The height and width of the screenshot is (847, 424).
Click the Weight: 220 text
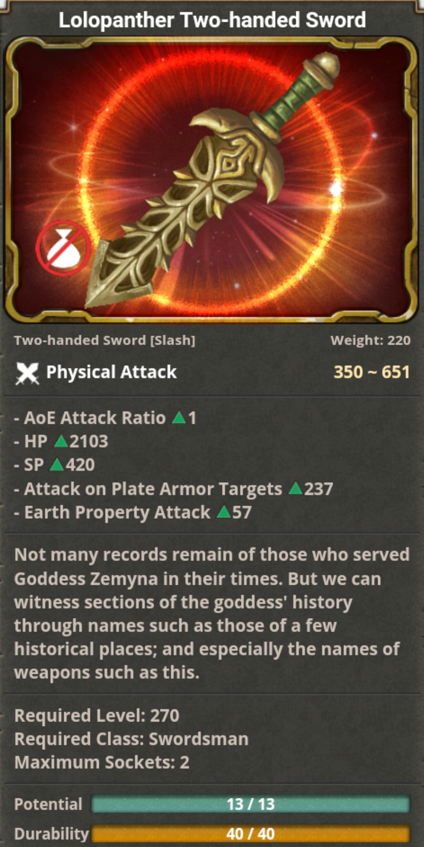pos(371,340)
